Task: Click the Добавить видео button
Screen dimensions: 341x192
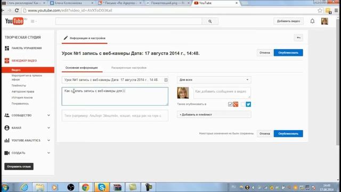Action: (288, 21)
